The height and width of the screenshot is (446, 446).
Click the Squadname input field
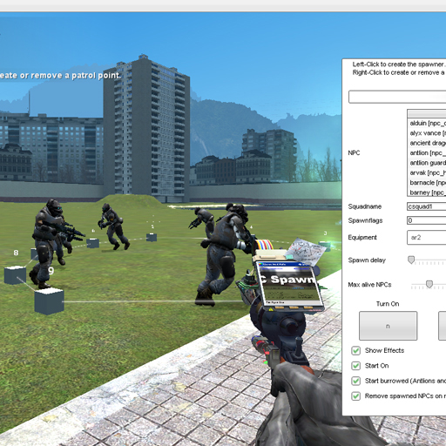tap(427, 206)
